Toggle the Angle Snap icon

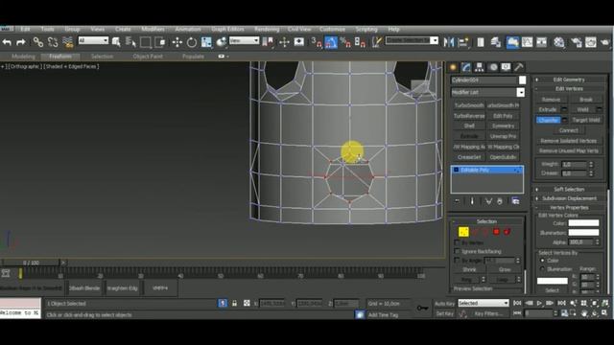[x=331, y=42]
